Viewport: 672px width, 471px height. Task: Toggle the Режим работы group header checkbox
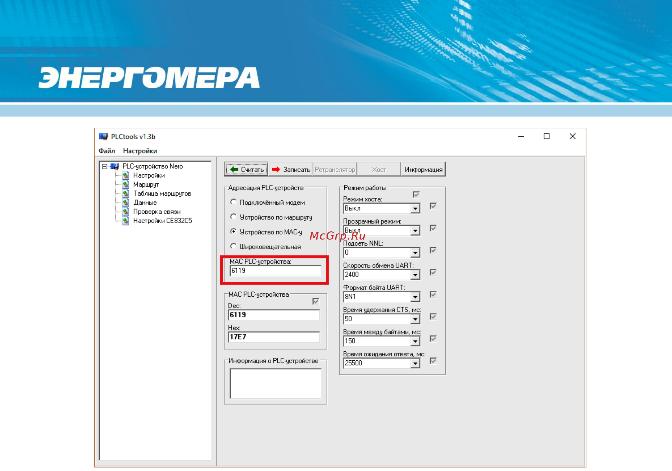tap(416, 195)
